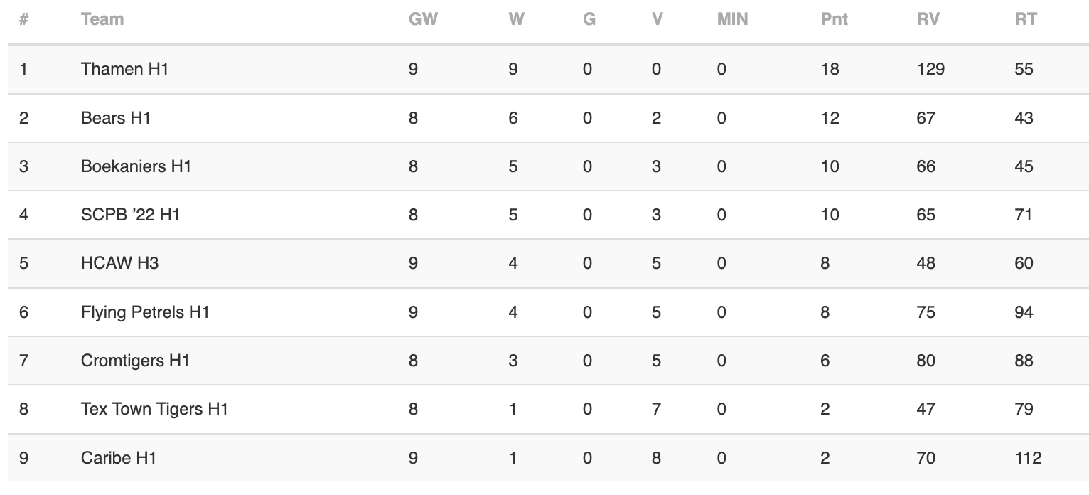Open the Bears H1 team entry

point(116,117)
